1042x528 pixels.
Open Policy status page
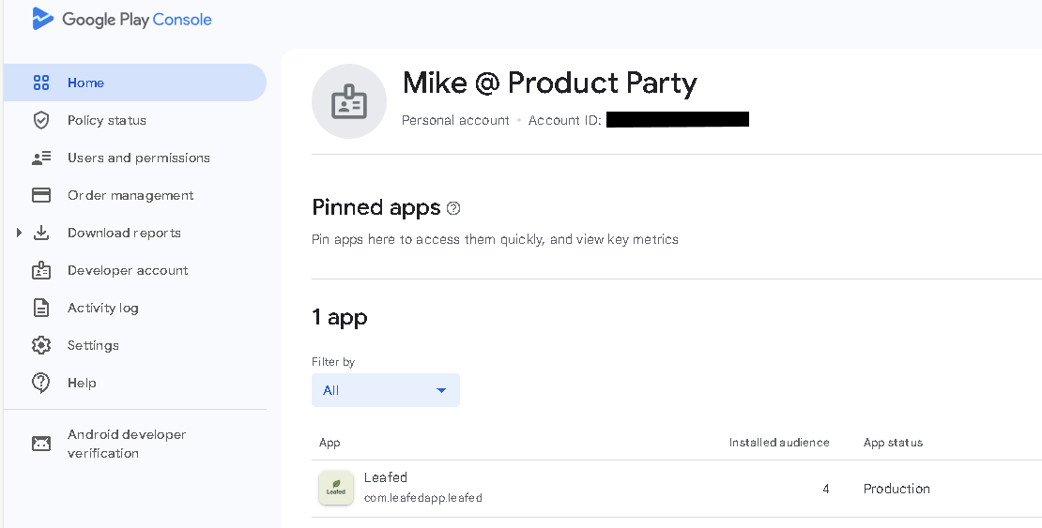coord(135,120)
